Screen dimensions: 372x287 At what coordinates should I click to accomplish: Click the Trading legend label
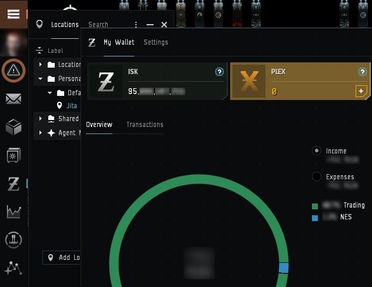point(354,205)
